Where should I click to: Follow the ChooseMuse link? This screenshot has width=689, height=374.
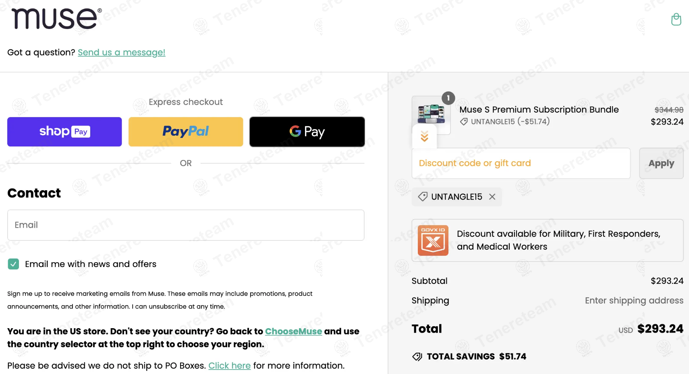point(293,331)
